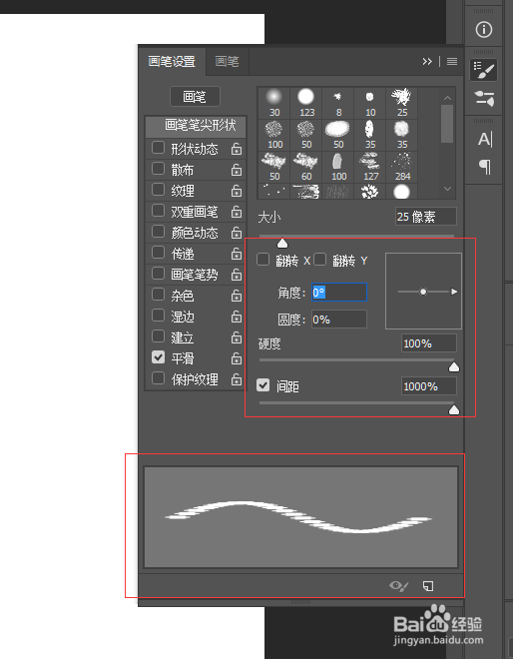
Task: Open the Character panel icon
Action: [484, 139]
